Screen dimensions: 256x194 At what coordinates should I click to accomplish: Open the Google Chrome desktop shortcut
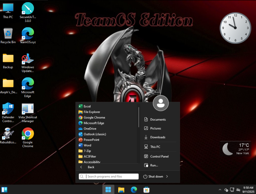[x=28, y=138]
